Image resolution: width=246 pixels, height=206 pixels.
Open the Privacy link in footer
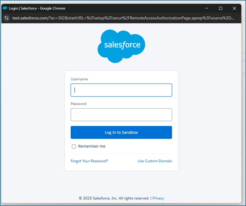click(158, 198)
